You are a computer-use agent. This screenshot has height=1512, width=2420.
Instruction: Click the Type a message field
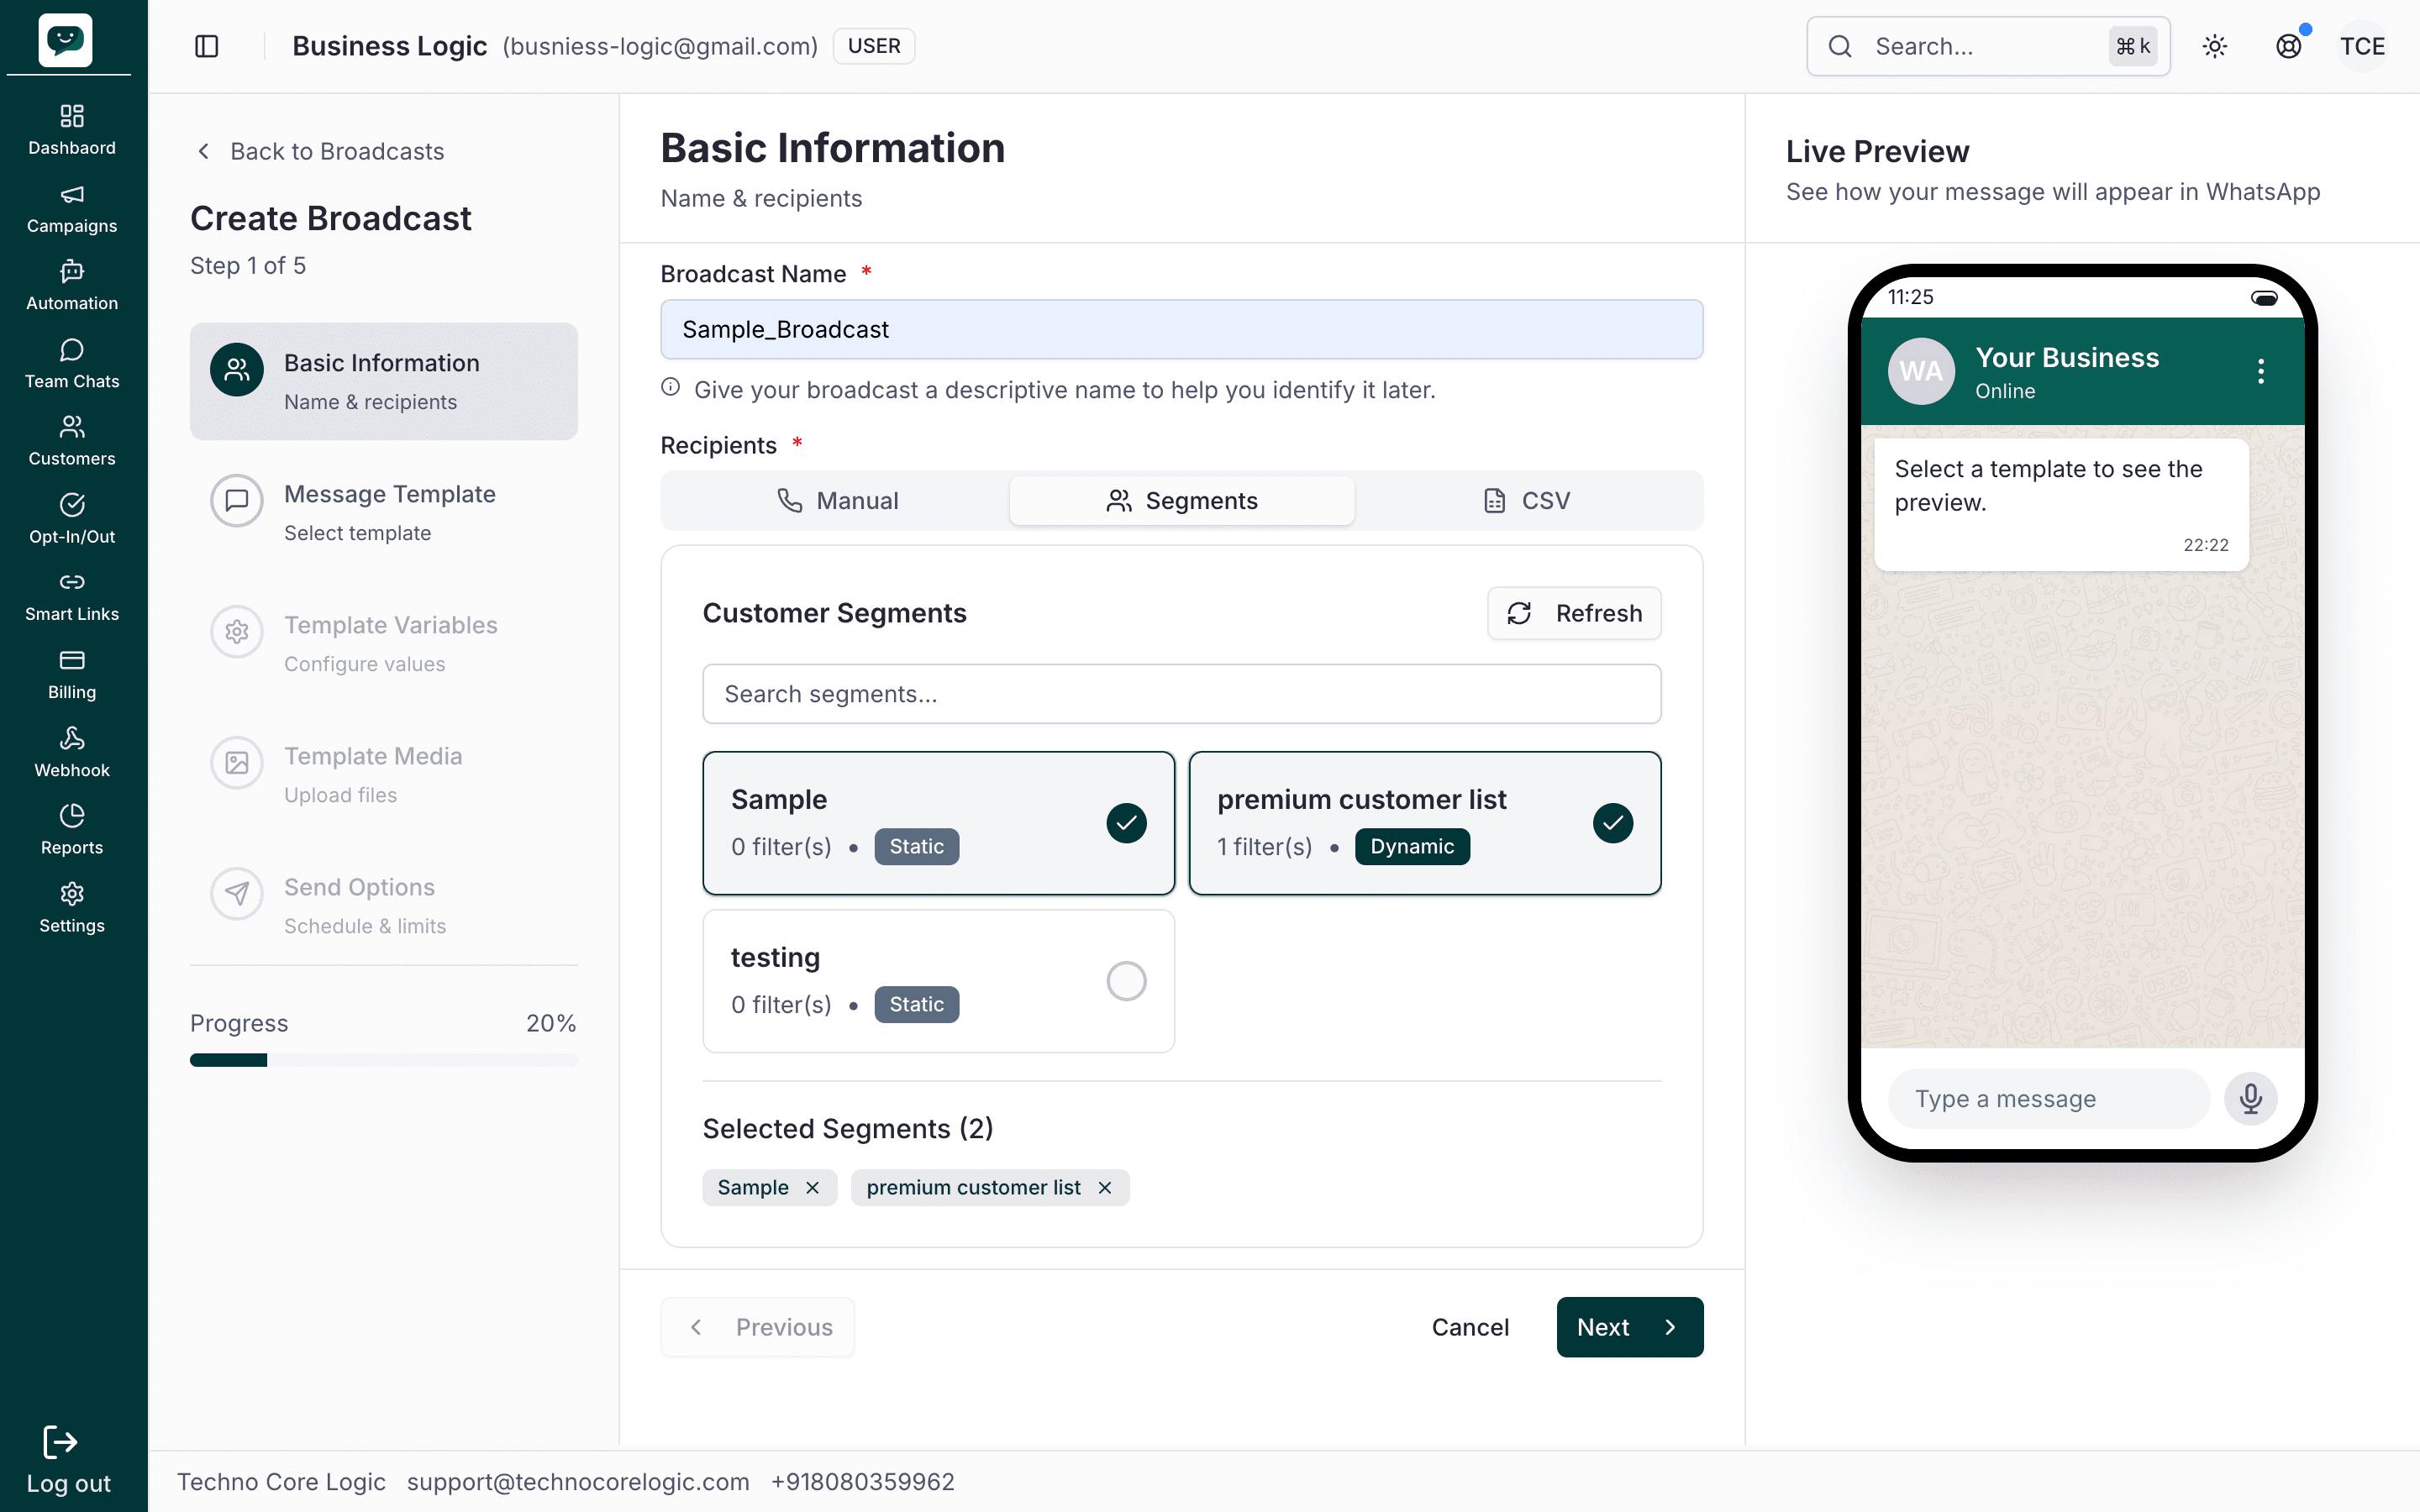click(2048, 1099)
